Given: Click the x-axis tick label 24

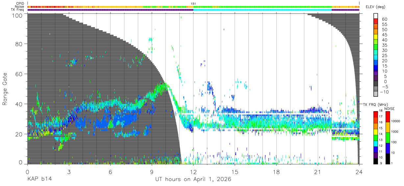Looking at the screenshot, I should (x=359, y=172).
